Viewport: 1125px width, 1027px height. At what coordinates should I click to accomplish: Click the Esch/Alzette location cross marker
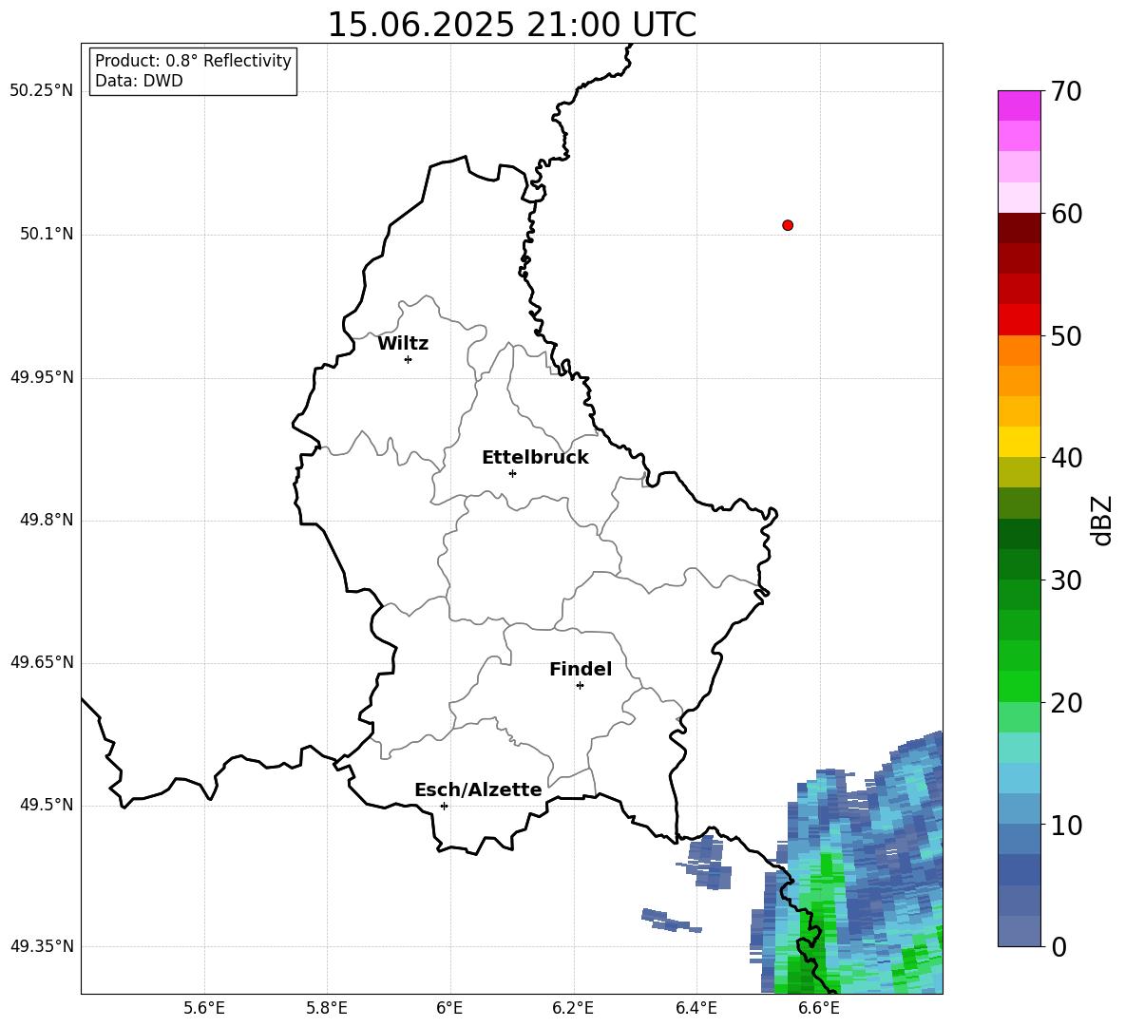[x=444, y=806]
